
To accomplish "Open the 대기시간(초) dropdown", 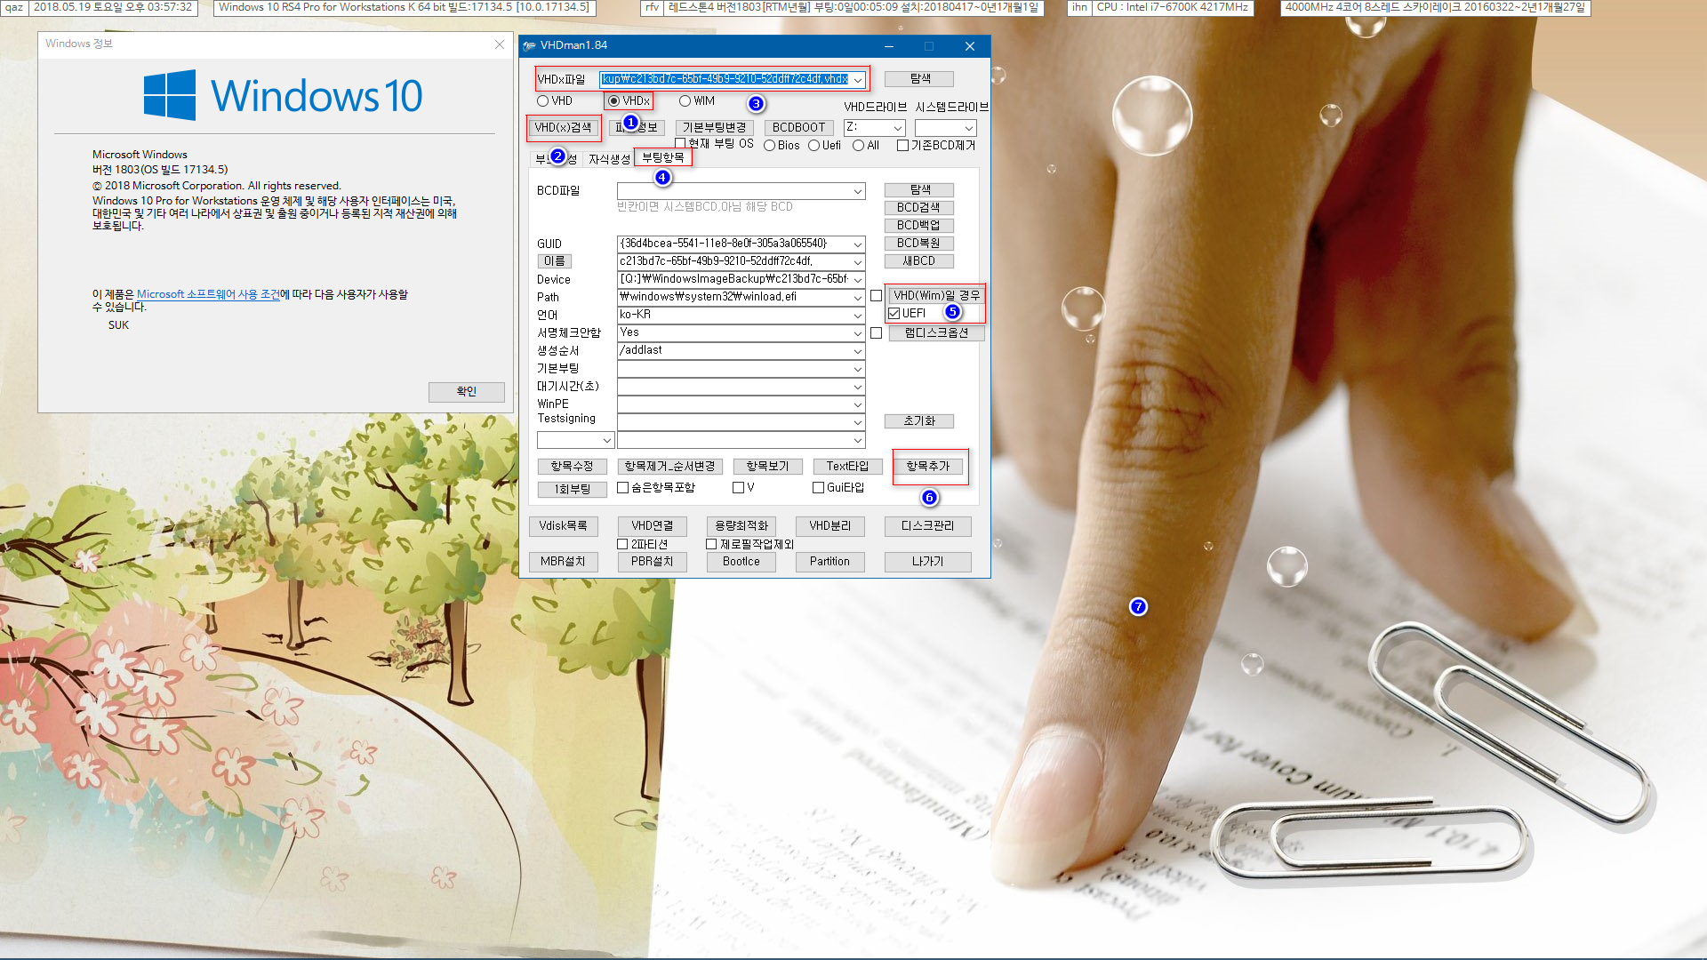I will point(858,387).
